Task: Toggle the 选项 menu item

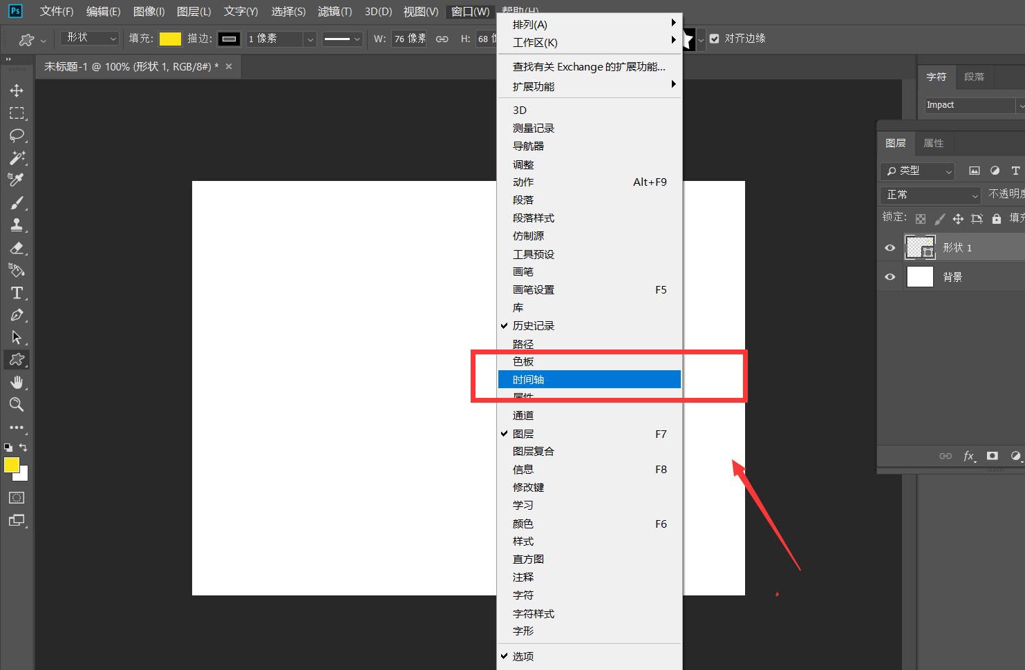Action: pyautogui.click(x=590, y=656)
